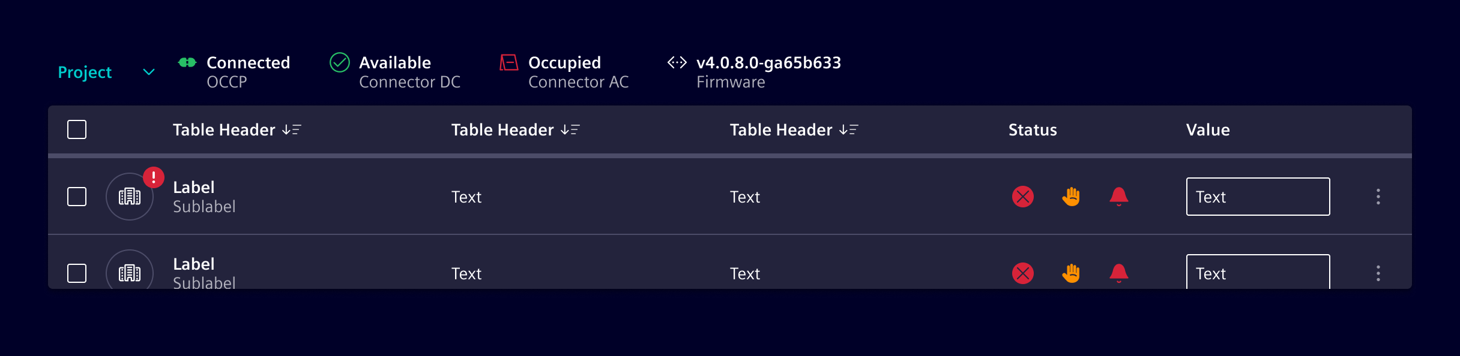Check the second row's selection checkbox

[77, 273]
